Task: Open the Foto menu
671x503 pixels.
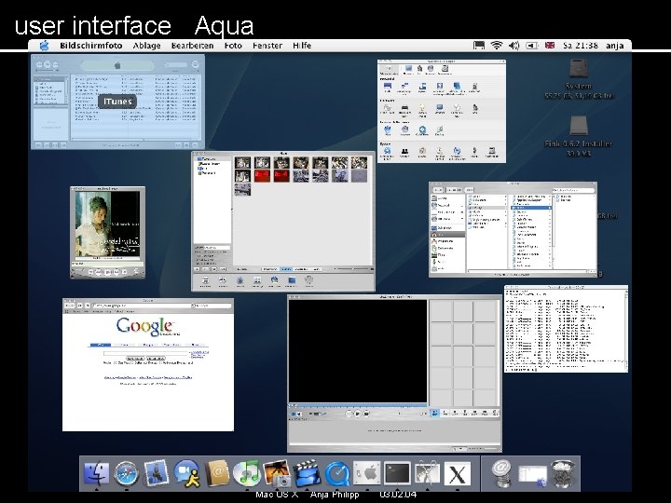Action: [x=233, y=46]
